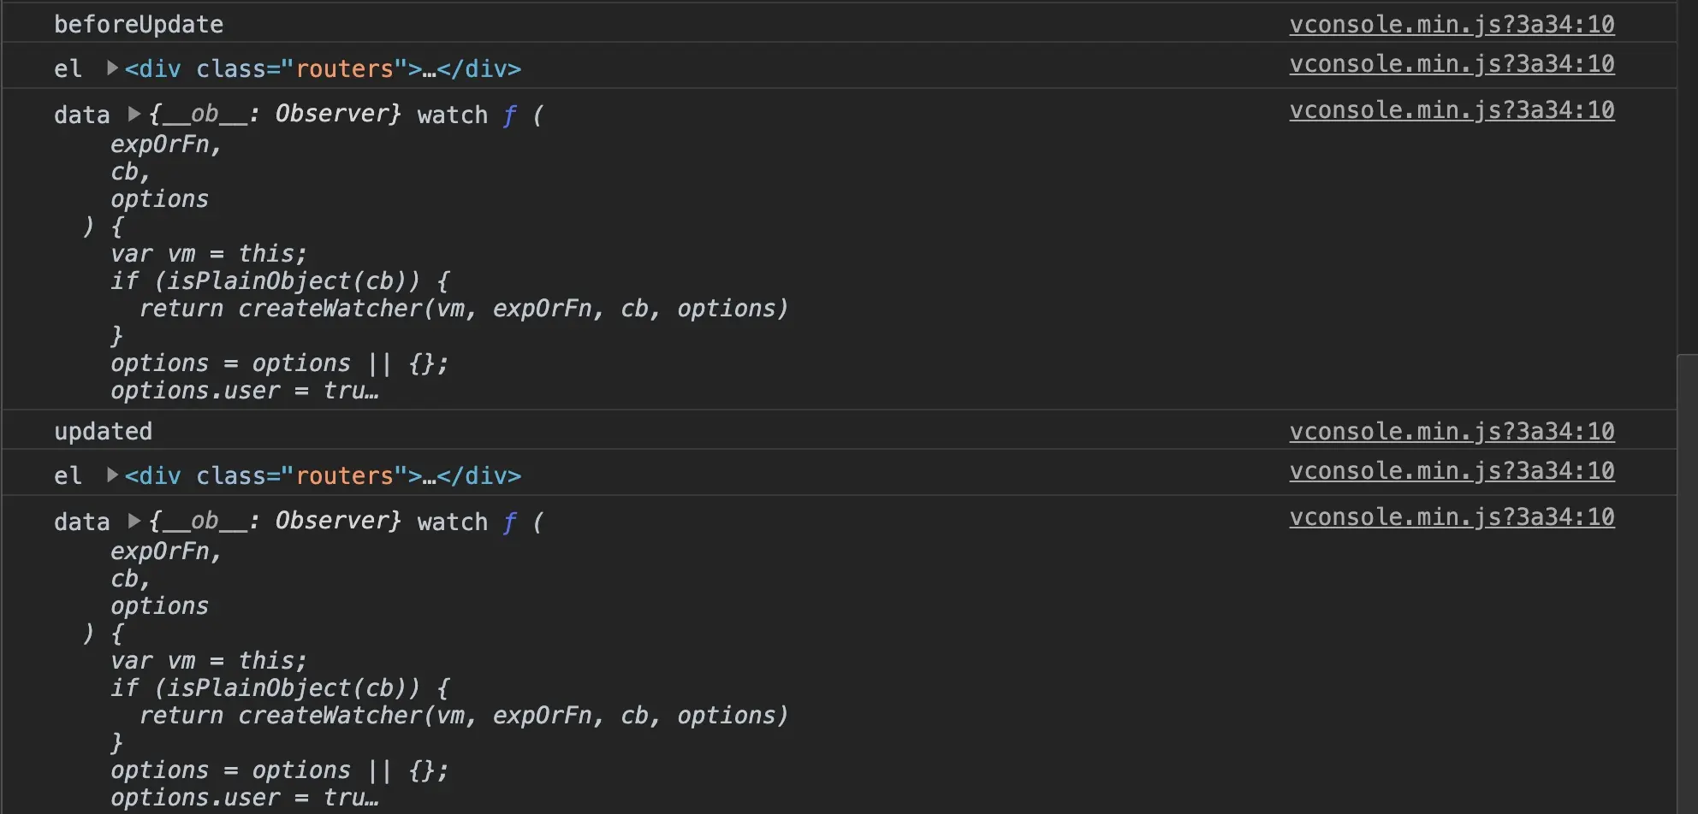Select the routers div tag under updated

(x=323, y=475)
